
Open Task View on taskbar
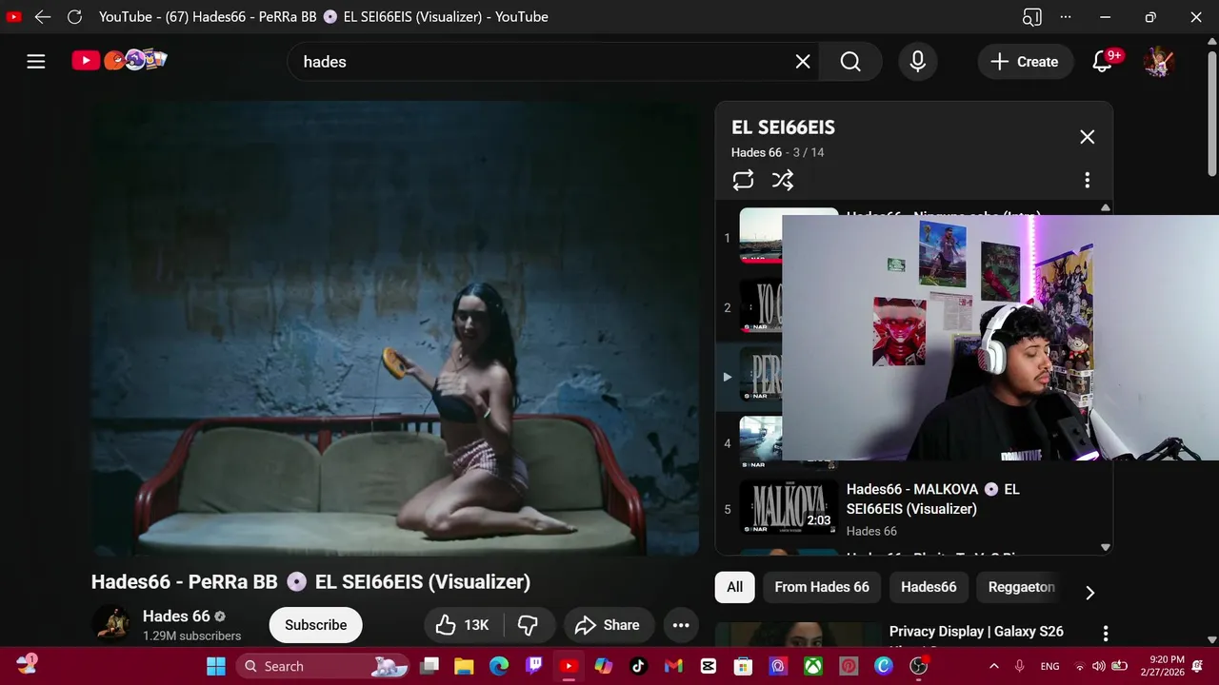[430, 666]
